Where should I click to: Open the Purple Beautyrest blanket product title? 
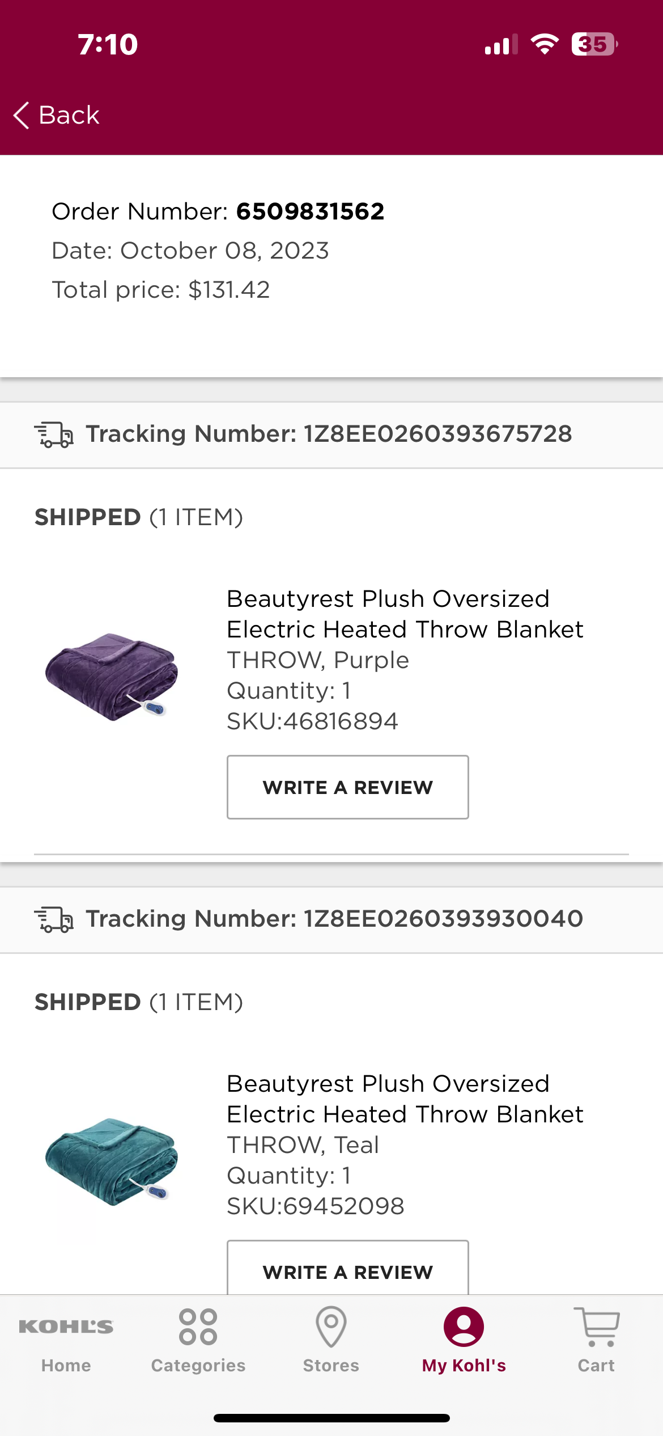pyautogui.click(x=405, y=614)
